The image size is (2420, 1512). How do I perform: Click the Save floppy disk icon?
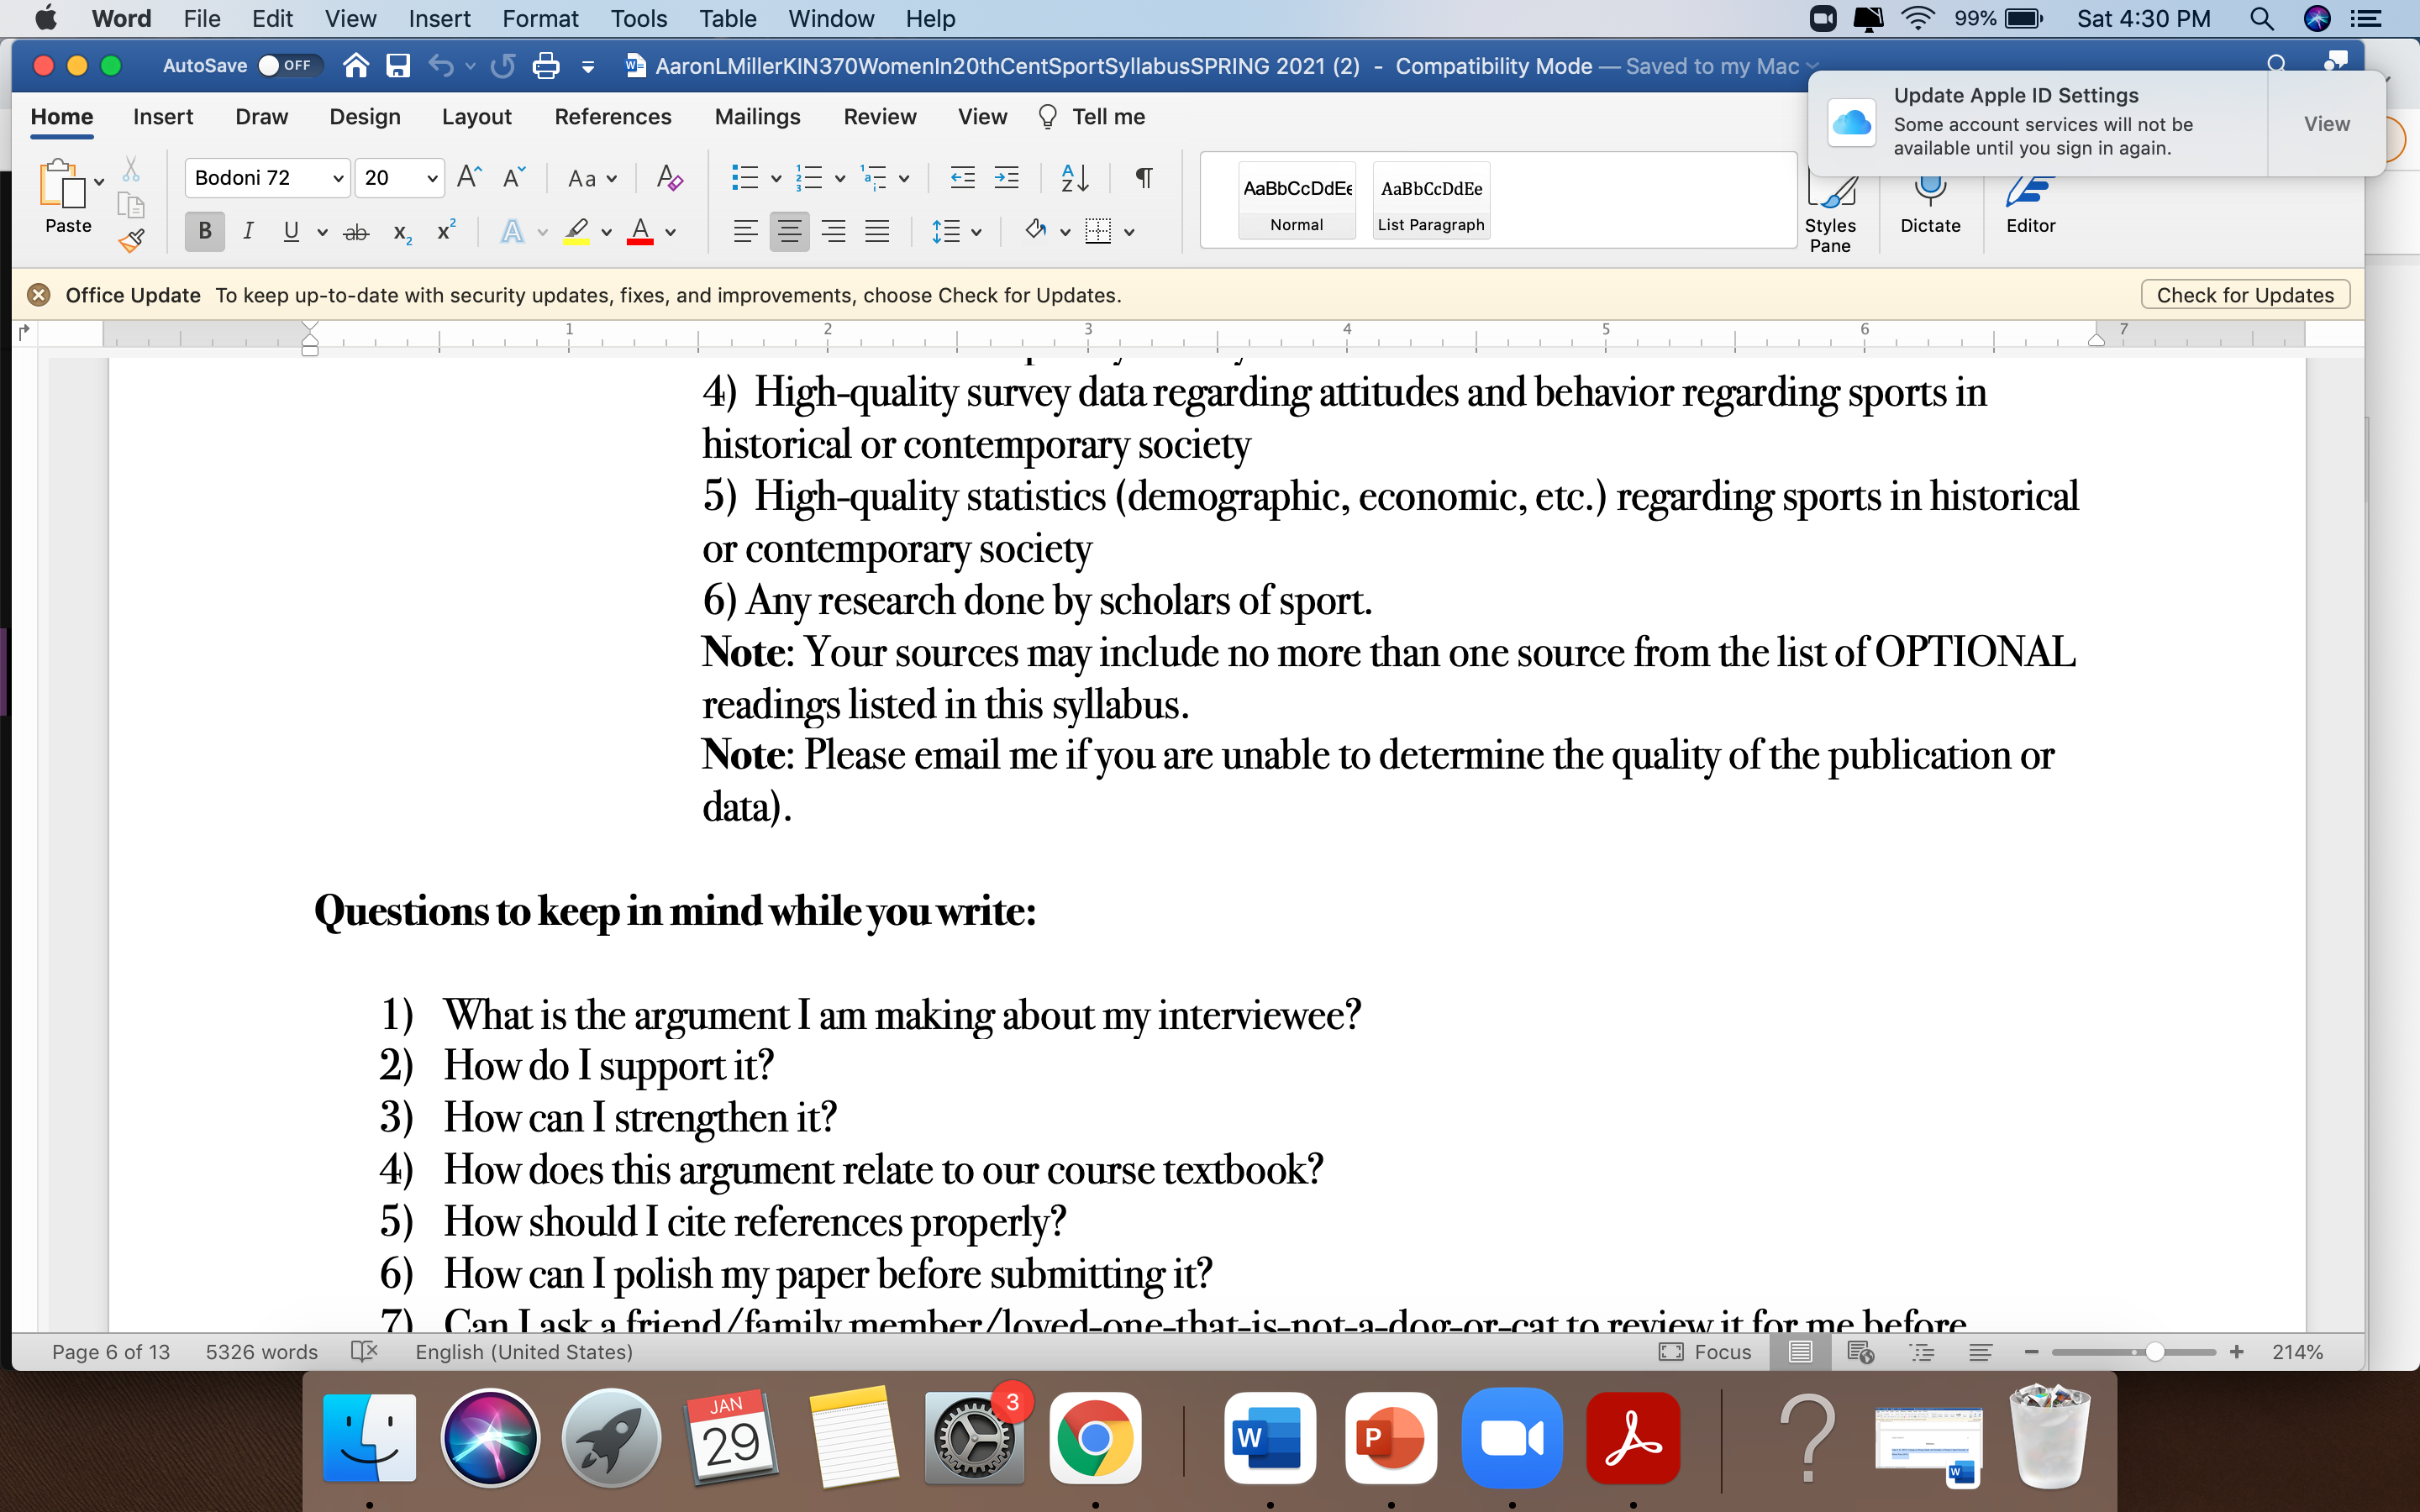point(398,66)
